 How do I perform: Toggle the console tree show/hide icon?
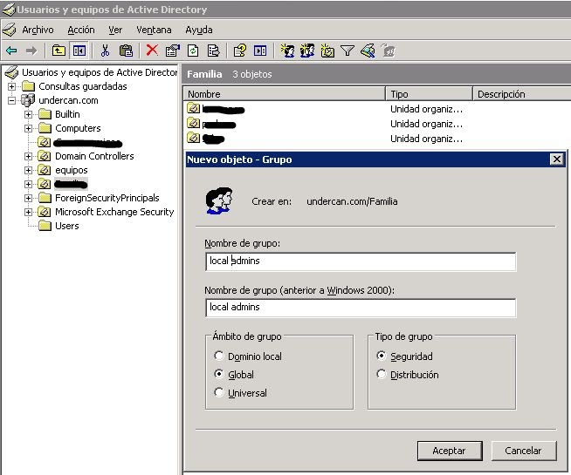click(x=79, y=51)
